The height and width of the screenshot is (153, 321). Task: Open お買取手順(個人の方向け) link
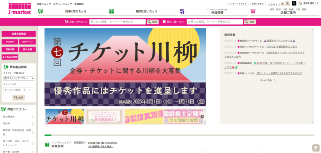(x=103, y=143)
